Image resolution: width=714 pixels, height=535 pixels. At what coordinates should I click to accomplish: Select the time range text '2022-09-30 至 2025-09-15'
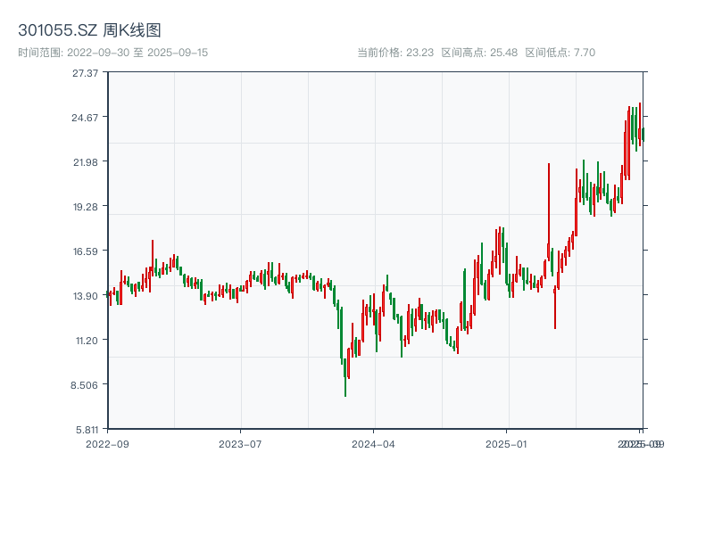[137, 53]
